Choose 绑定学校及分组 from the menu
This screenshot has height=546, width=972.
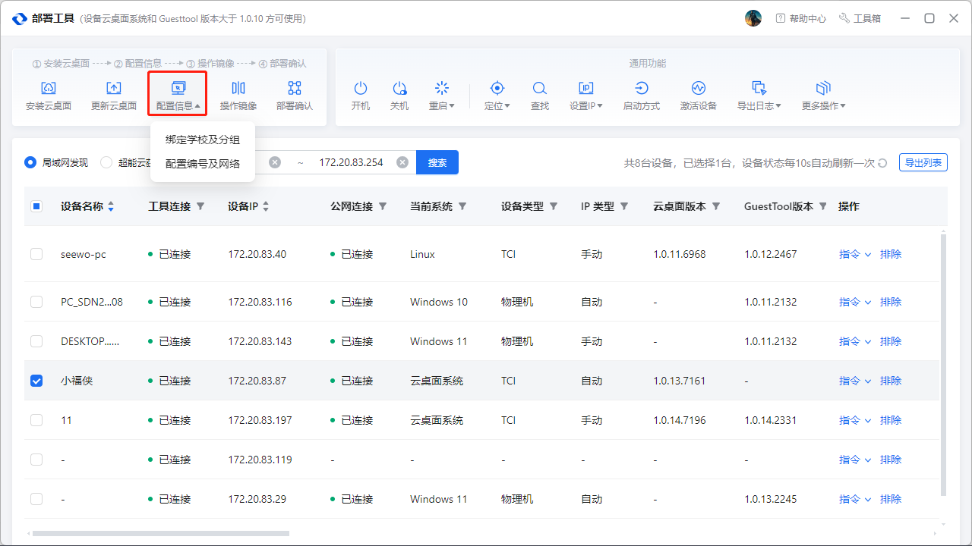pos(203,140)
